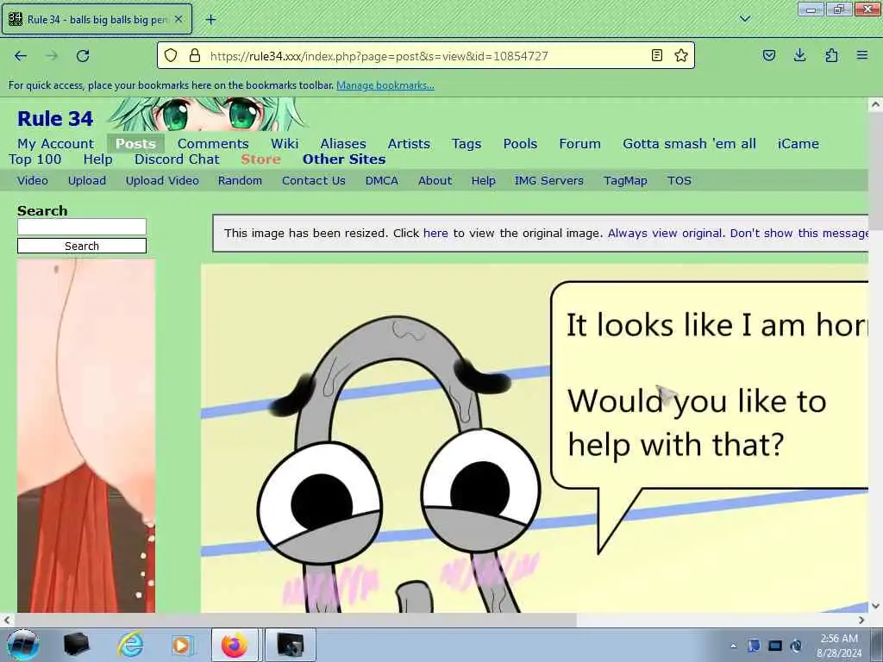Open the Firefox hamburger application menu
The height and width of the screenshot is (662, 883).
(x=862, y=55)
